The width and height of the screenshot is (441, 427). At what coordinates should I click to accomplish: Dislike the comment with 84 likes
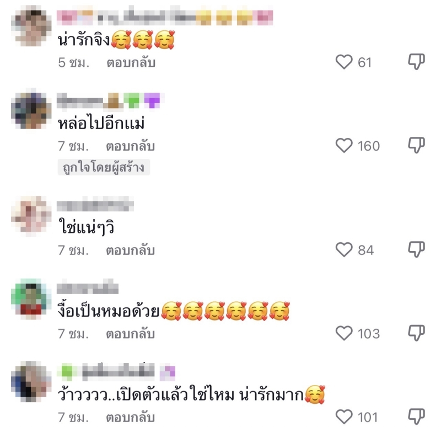(x=416, y=249)
